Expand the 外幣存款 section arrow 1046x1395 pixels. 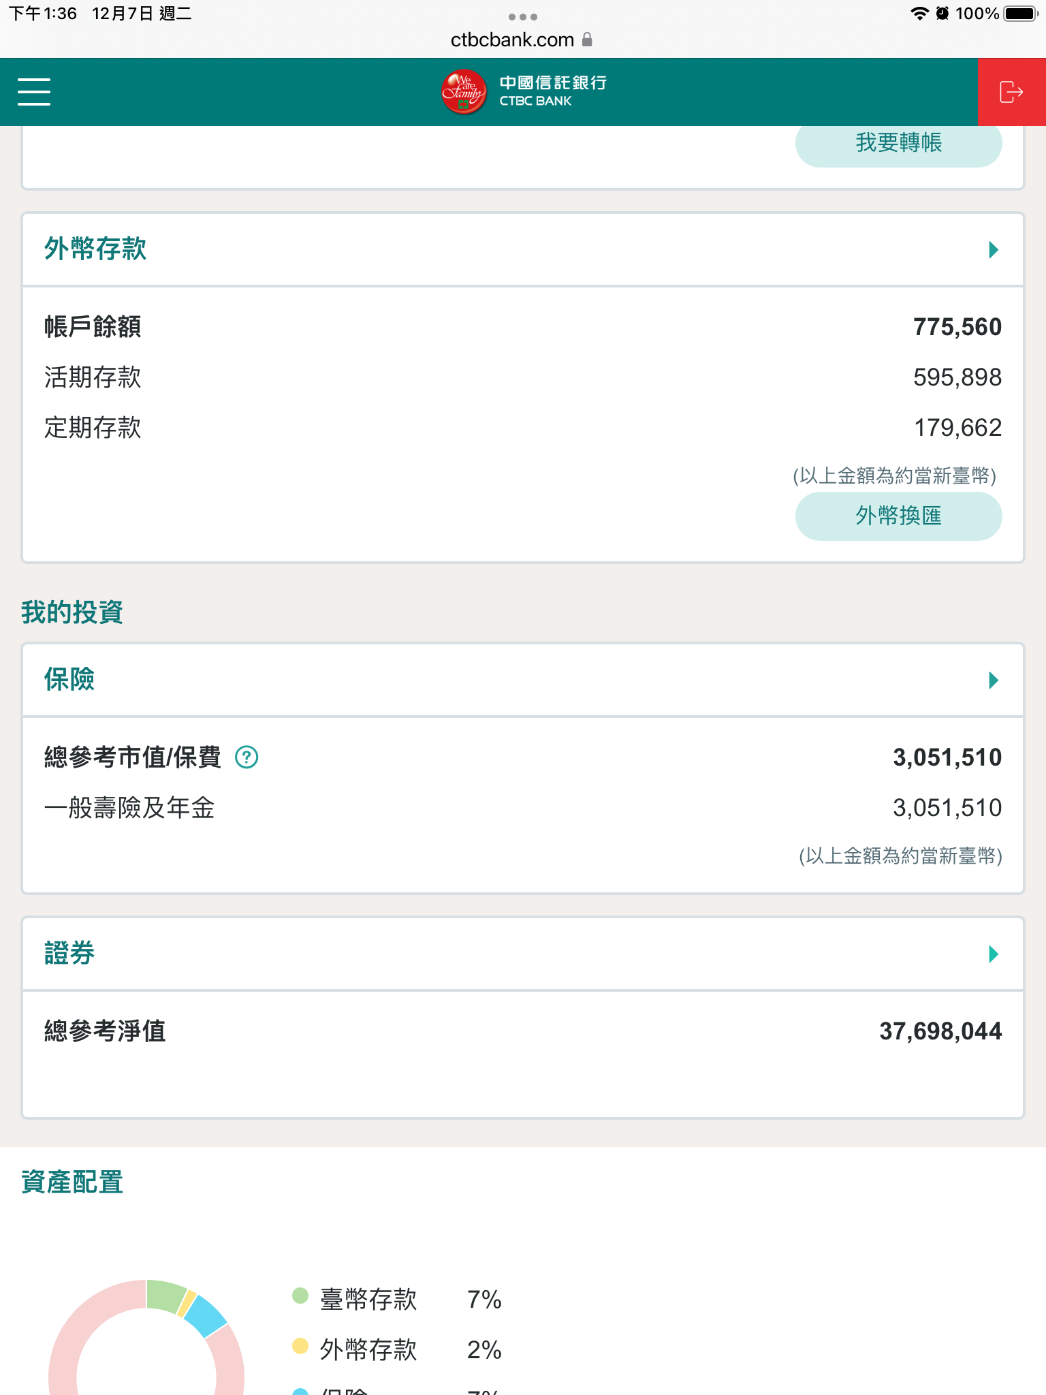(994, 250)
